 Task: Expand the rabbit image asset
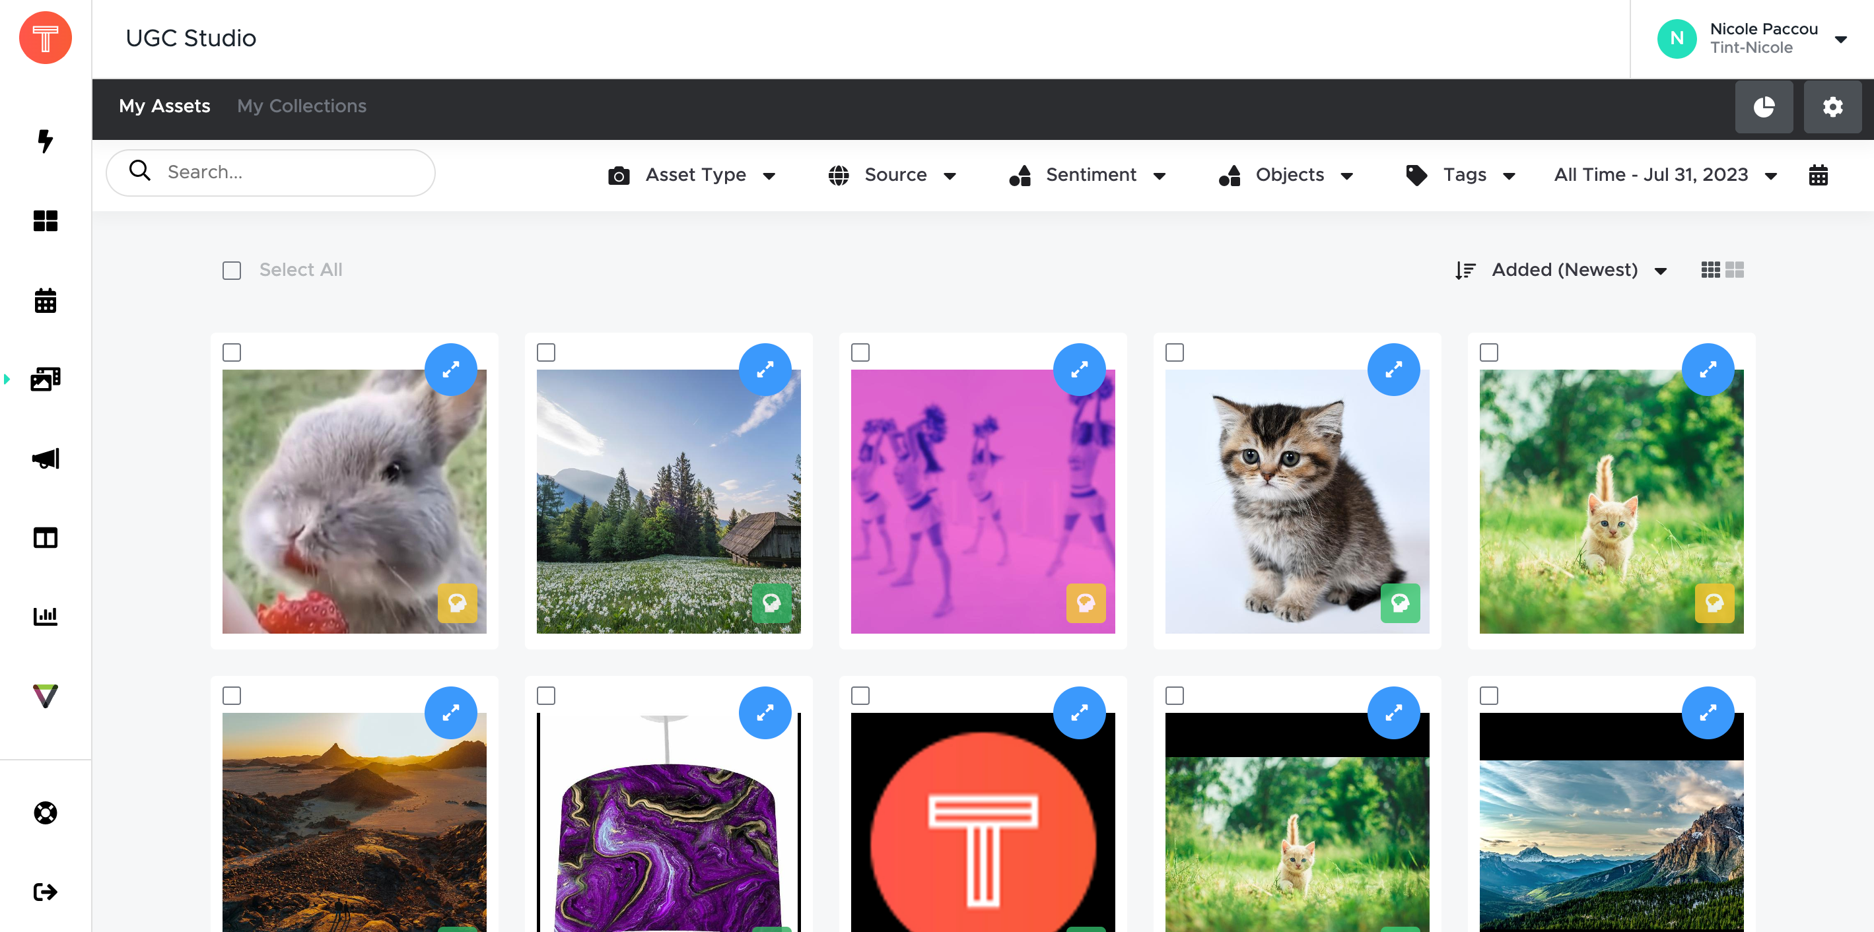pos(451,370)
